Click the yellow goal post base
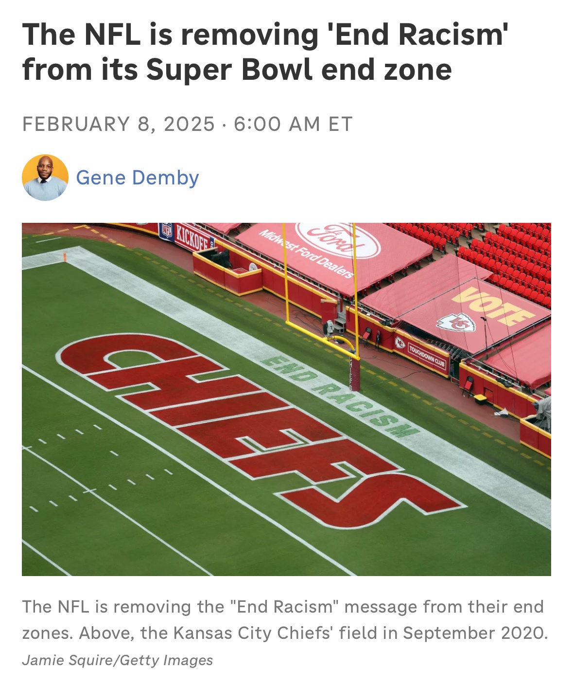This screenshot has width=573, height=687. pyautogui.click(x=356, y=375)
